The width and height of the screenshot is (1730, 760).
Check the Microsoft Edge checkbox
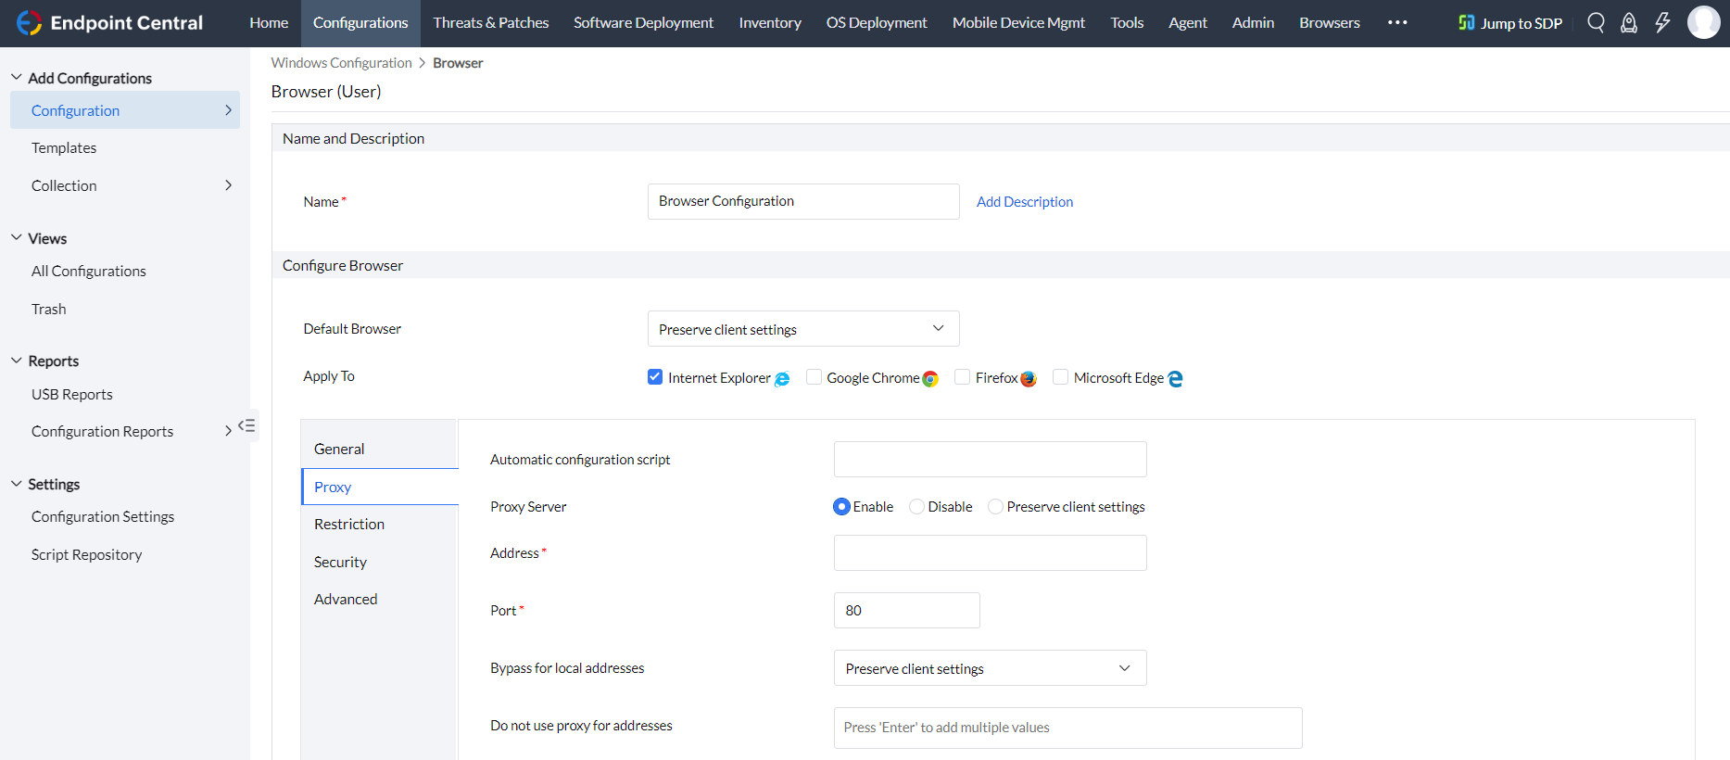click(x=1061, y=376)
